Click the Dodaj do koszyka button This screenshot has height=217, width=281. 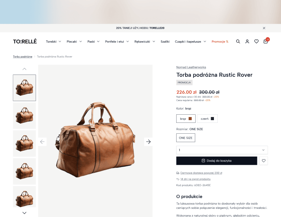click(217, 161)
